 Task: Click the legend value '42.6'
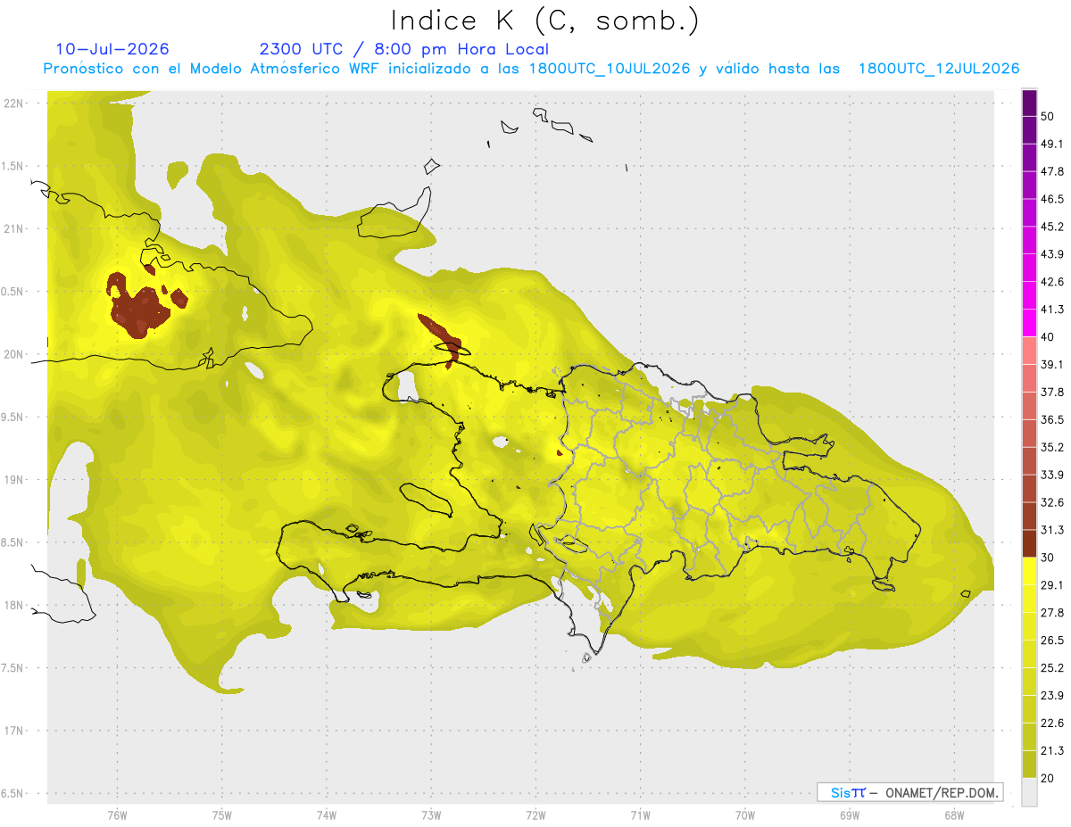[x=1052, y=282]
